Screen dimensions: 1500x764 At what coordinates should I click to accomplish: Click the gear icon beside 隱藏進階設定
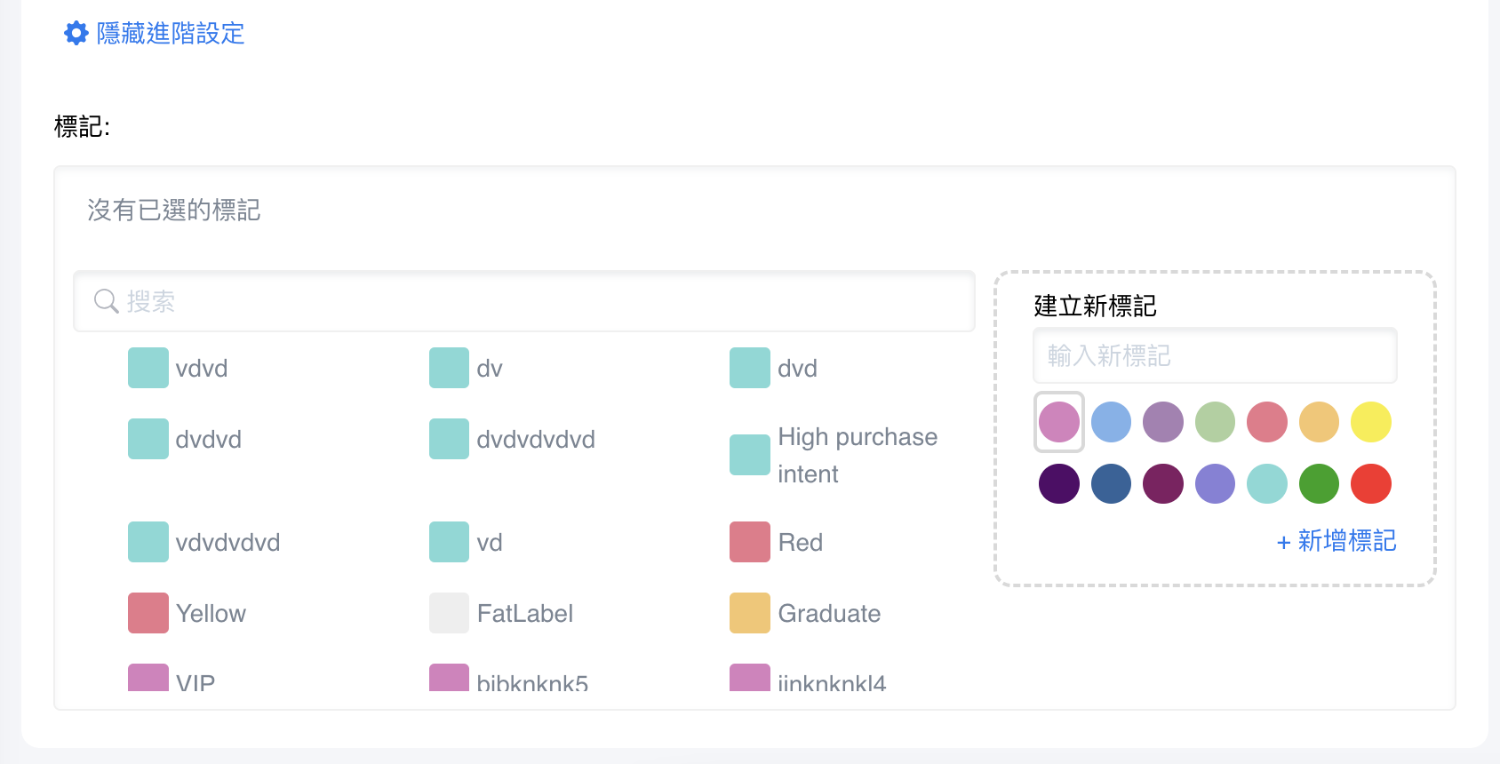point(76,34)
